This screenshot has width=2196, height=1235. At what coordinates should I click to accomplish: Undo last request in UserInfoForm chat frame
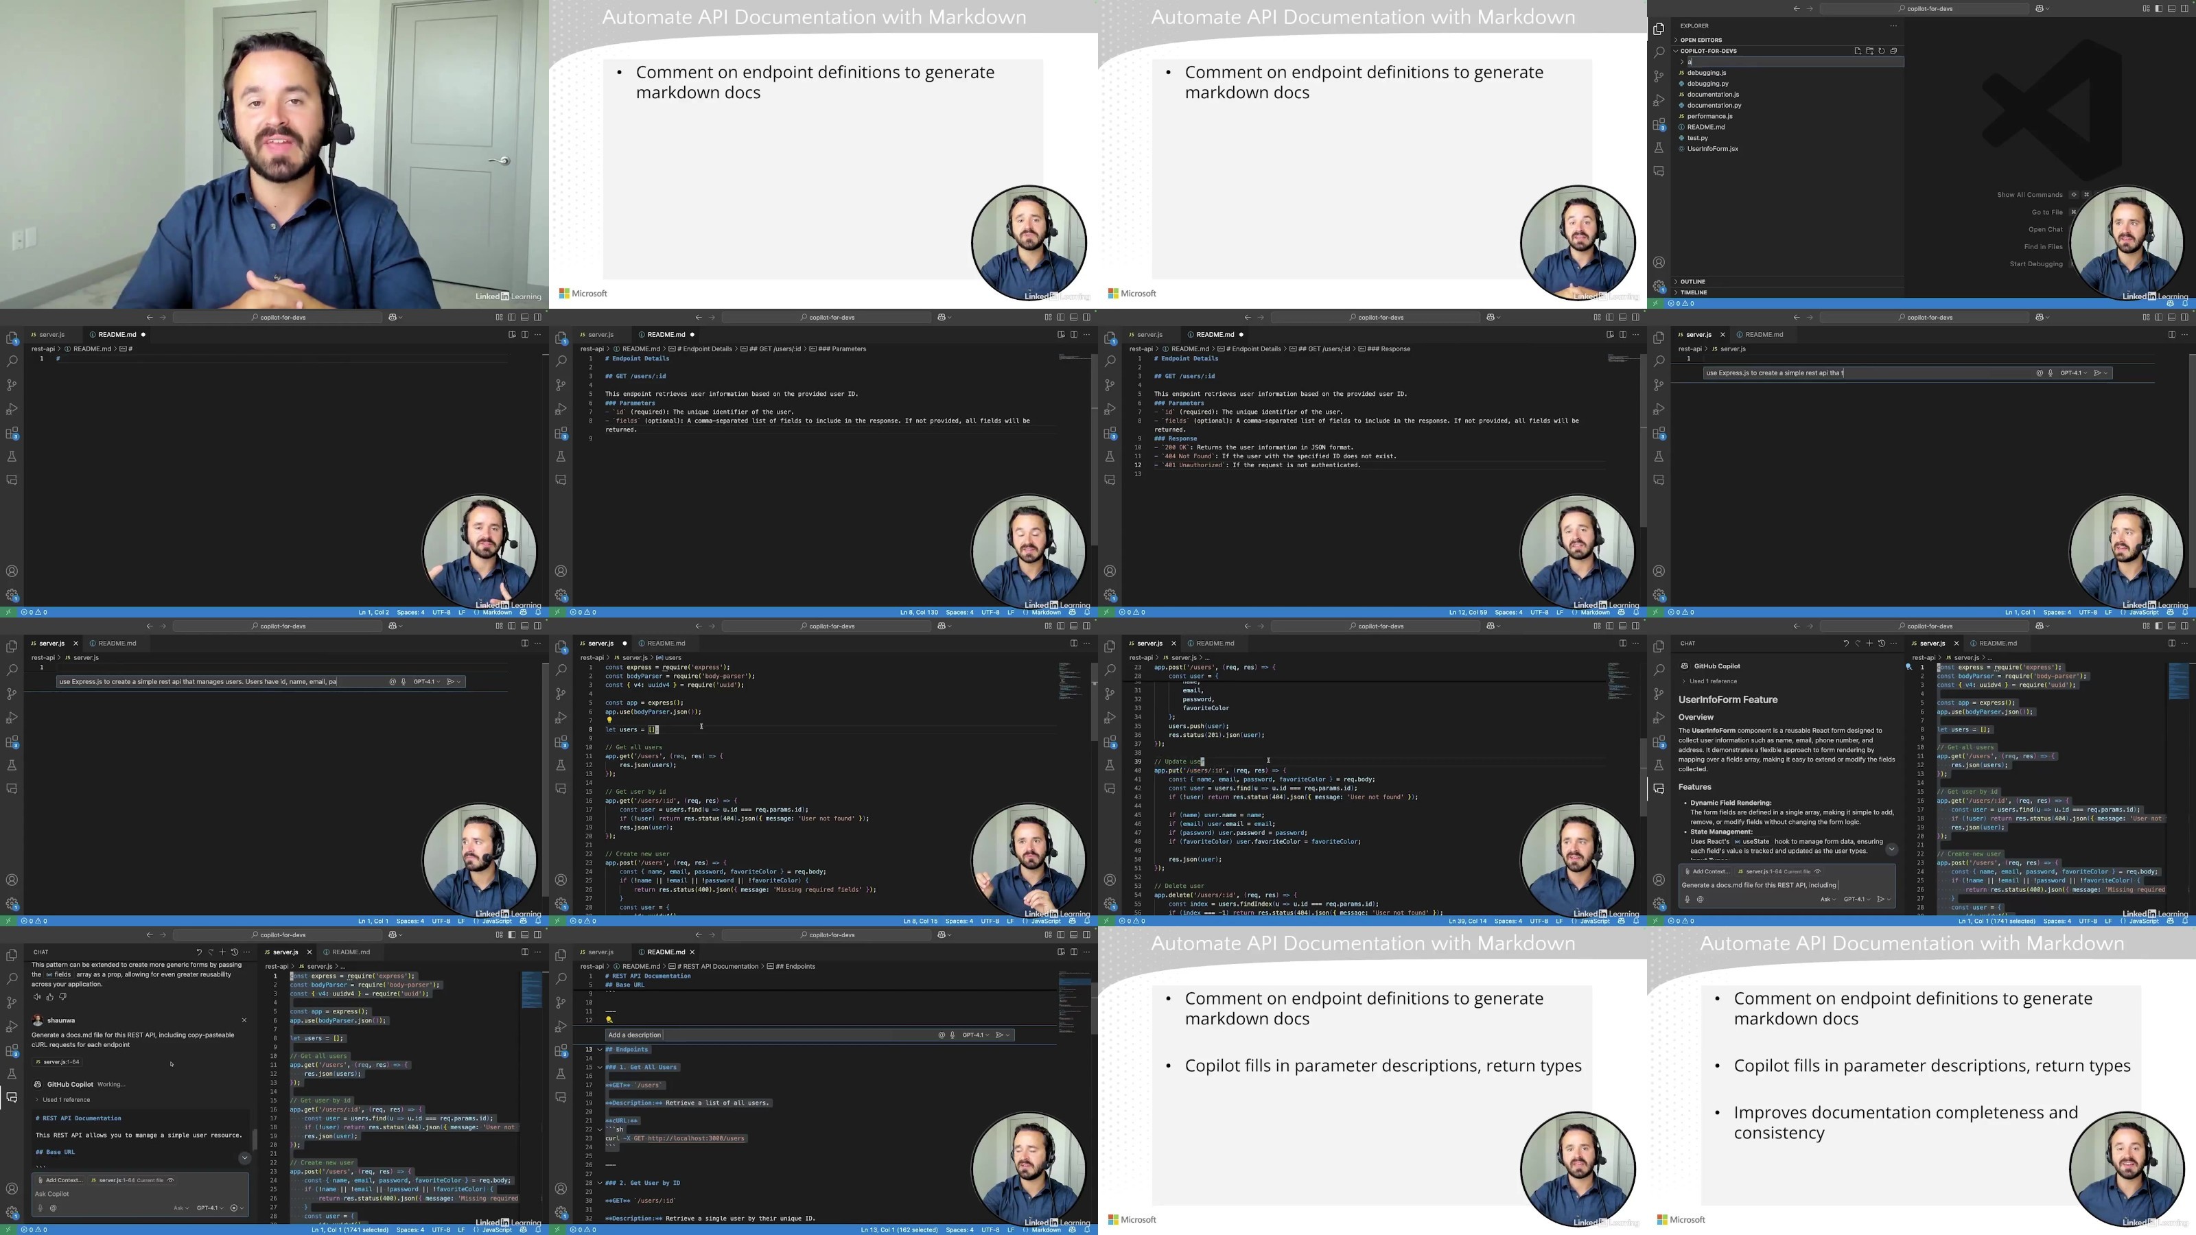point(1845,644)
